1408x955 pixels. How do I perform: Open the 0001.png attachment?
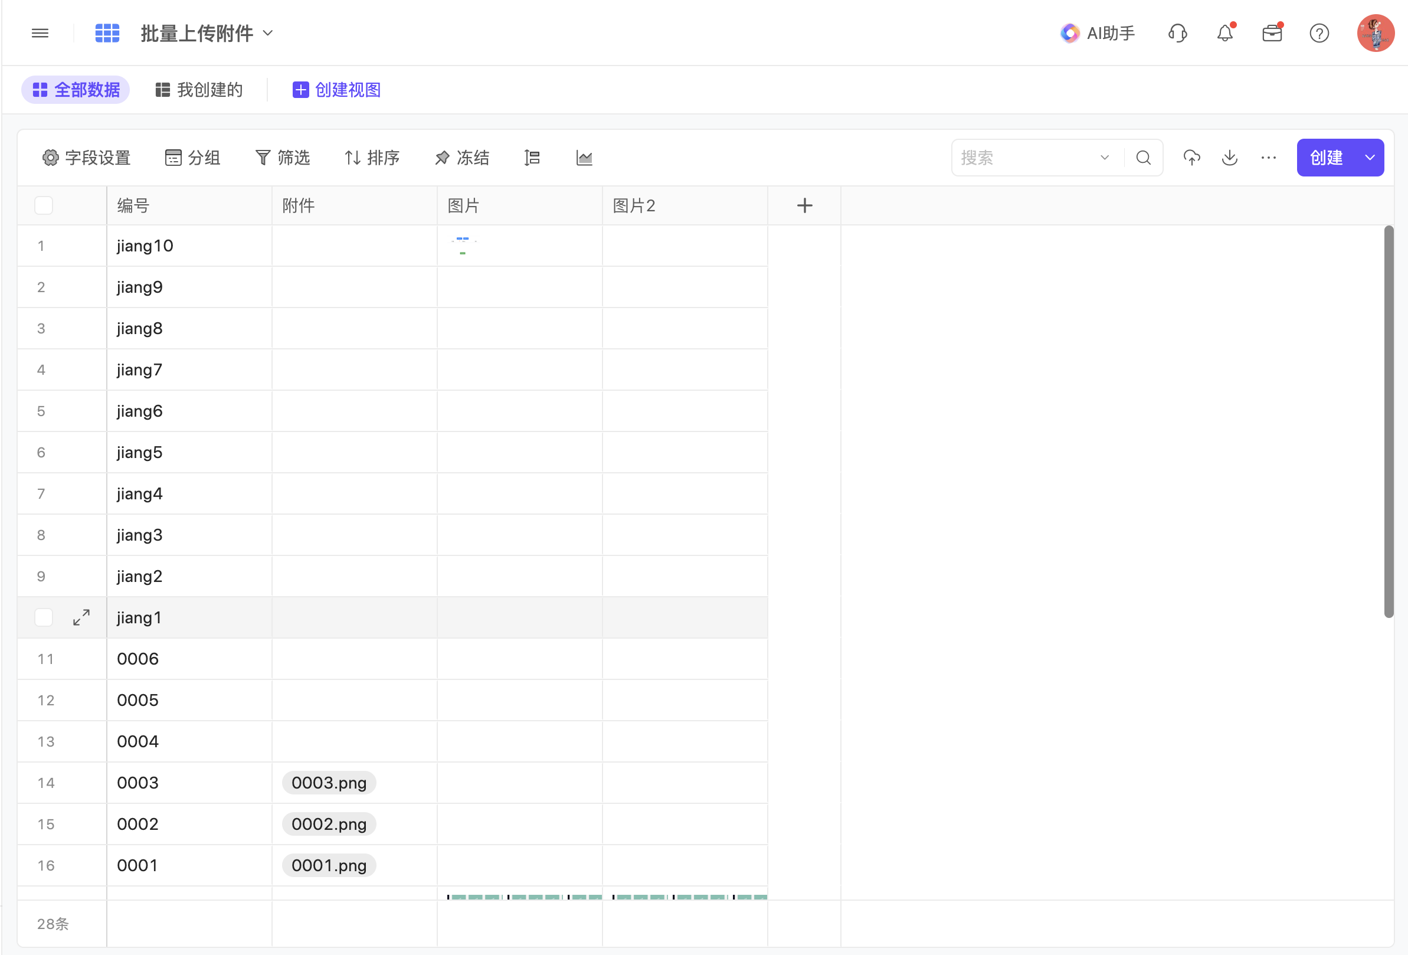tap(329, 865)
